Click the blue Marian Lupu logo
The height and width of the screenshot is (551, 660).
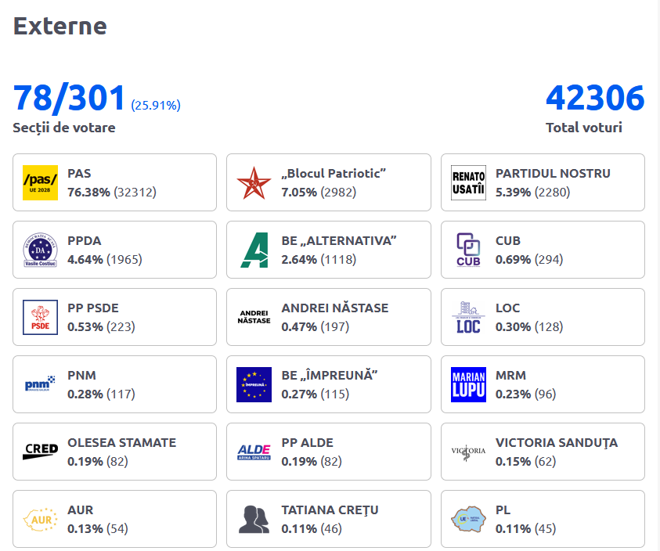pyautogui.click(x=468, y=384)
